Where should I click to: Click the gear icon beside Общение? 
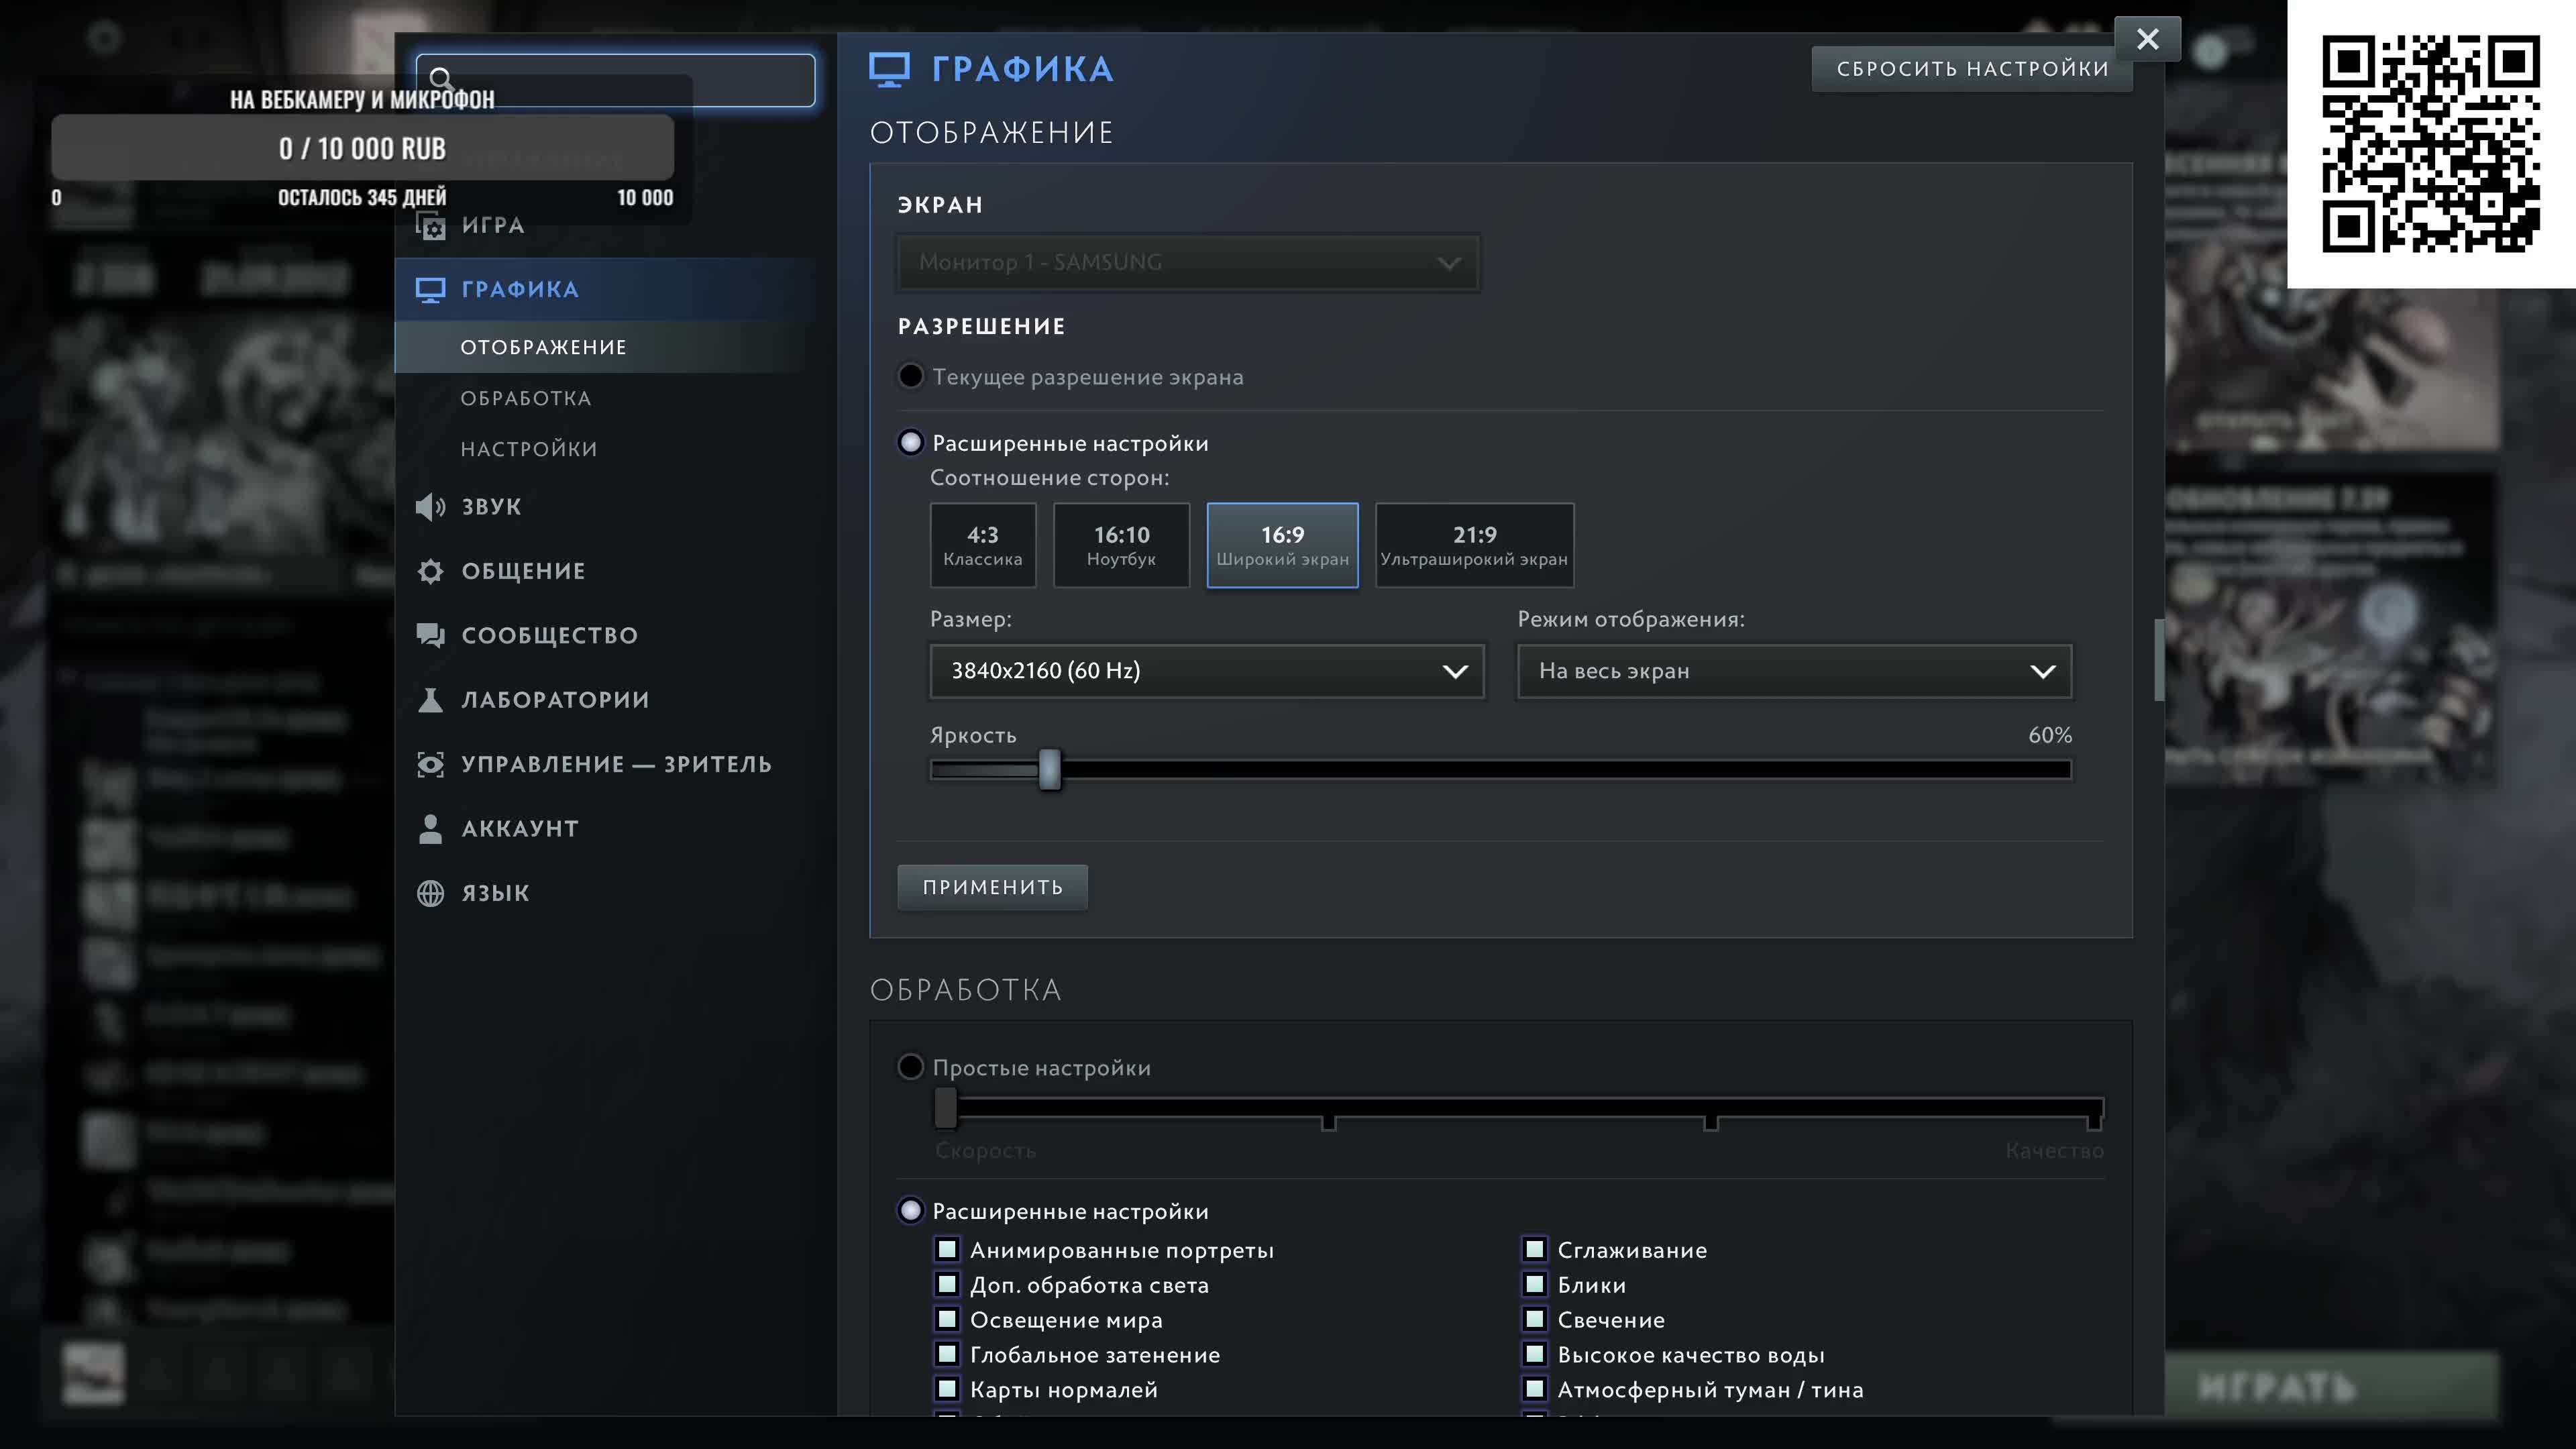coord(430,571)
